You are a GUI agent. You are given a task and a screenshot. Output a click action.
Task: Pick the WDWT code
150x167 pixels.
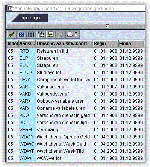(27, 151)
